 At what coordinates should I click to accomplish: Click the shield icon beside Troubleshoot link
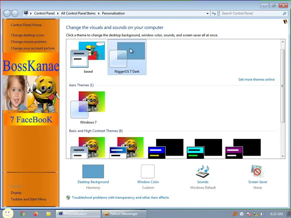[68, 198]
